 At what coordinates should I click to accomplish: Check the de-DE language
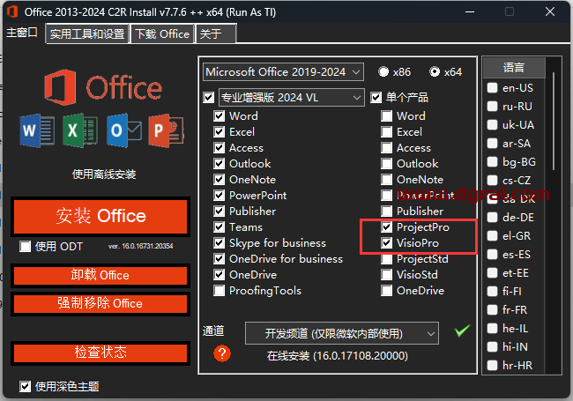coord(492,218)
